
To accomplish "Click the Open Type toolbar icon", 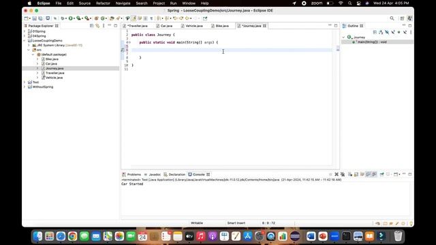I will coord(112,18).
